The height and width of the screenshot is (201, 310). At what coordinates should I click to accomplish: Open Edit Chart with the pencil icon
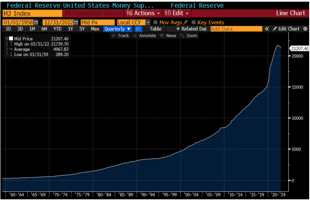tap(286, 29)
